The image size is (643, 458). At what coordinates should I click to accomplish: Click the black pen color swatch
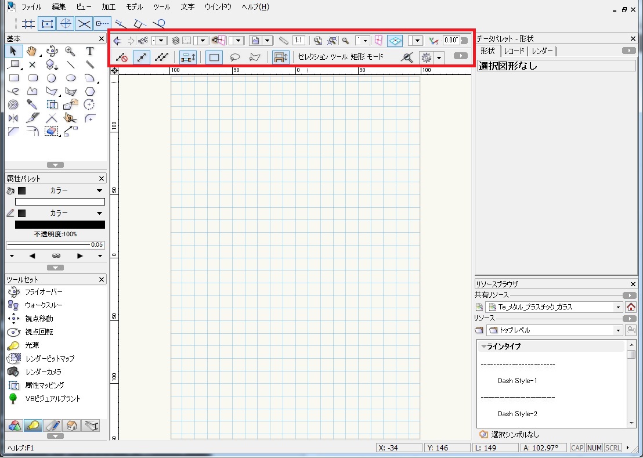[x=60, y=225]
